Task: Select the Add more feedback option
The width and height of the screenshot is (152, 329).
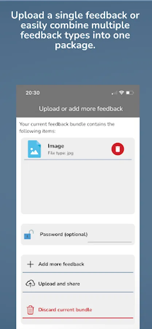Action: [78, 264]
